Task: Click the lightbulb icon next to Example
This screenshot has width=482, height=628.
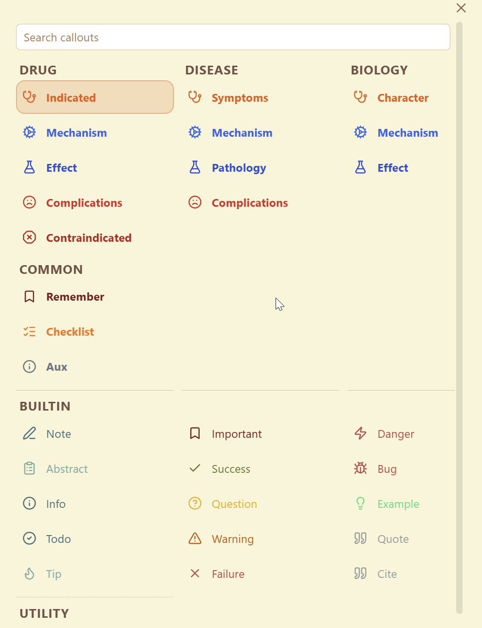Action: point(360,503)
